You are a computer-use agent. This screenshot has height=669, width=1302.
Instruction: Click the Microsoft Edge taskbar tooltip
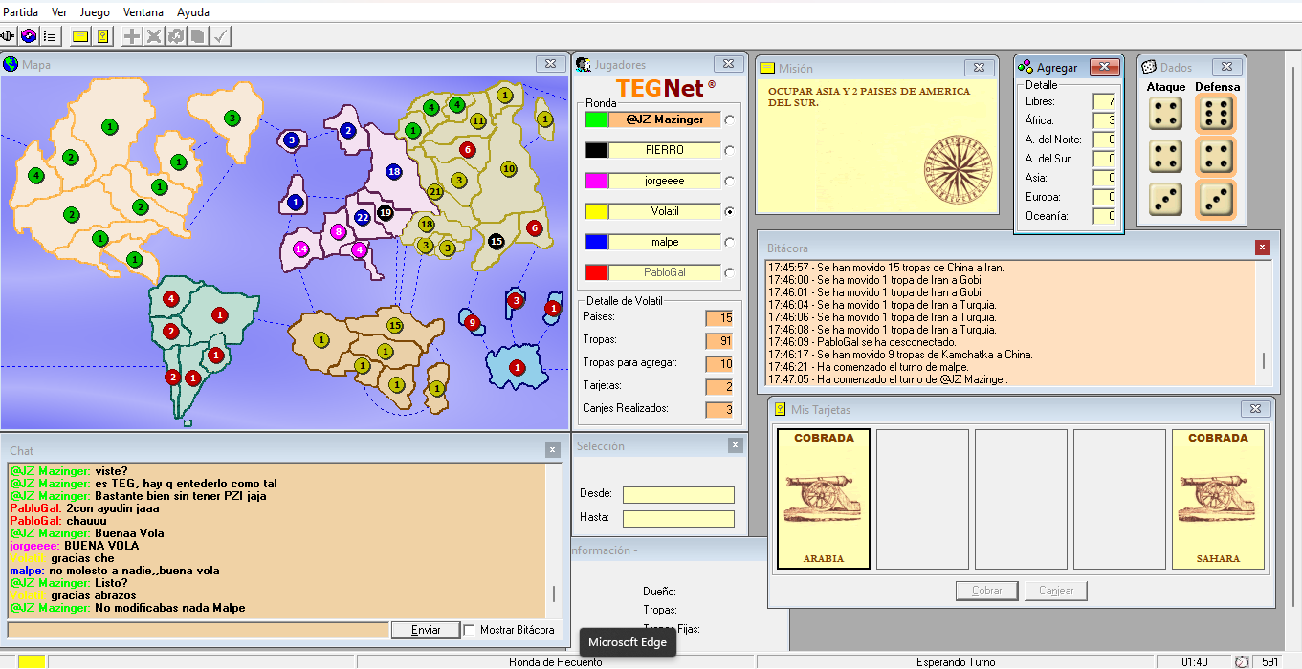click(628, 642)
